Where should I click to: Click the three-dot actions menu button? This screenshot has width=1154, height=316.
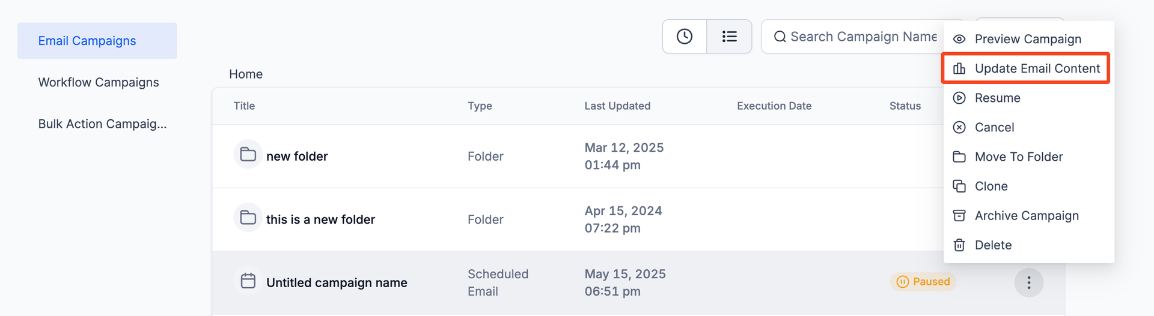[1028, 282]
